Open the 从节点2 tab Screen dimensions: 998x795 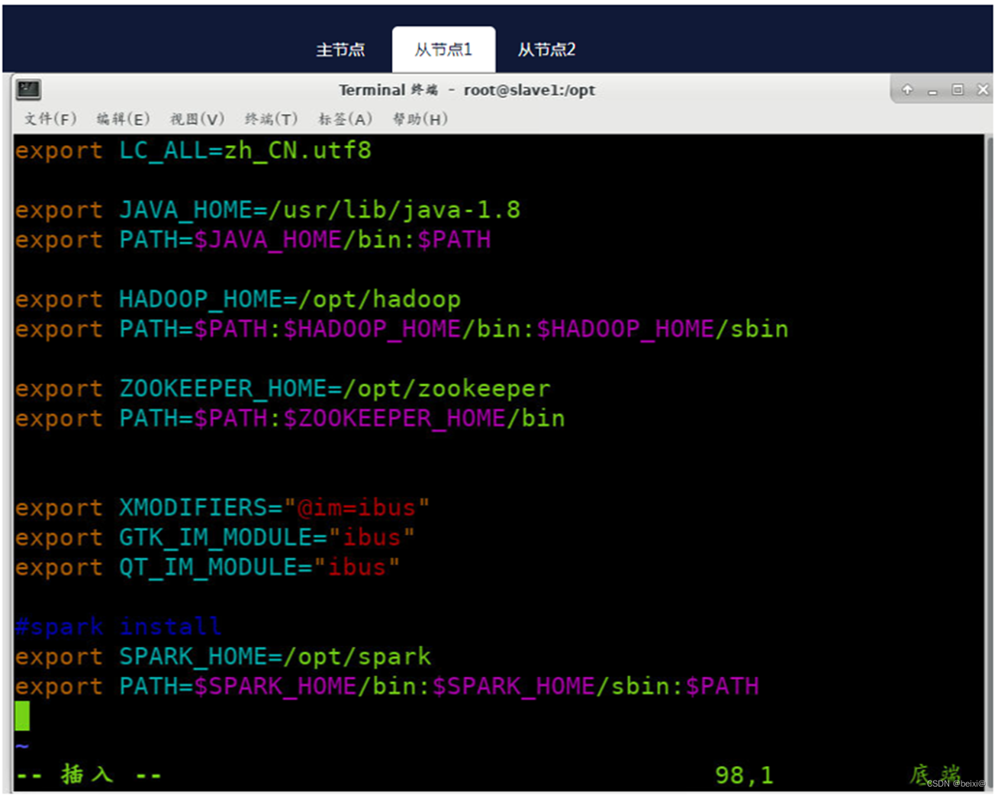[x=546, y=50]
